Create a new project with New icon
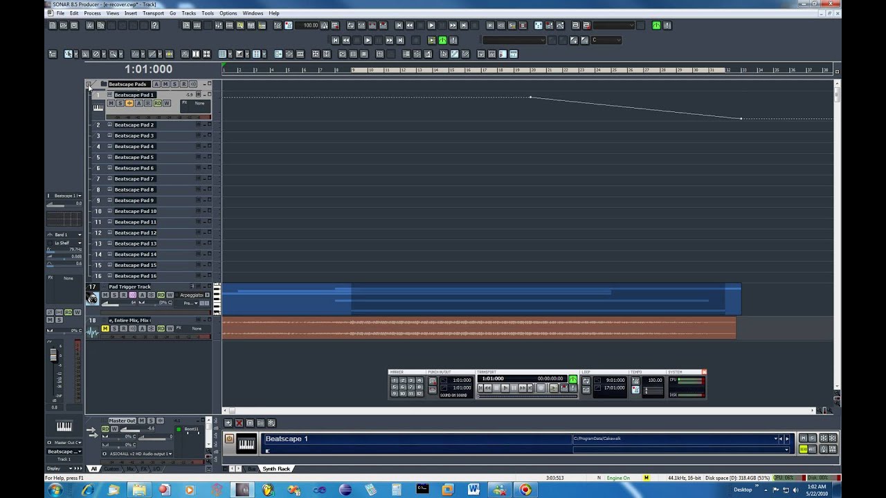 pos(53,26)
